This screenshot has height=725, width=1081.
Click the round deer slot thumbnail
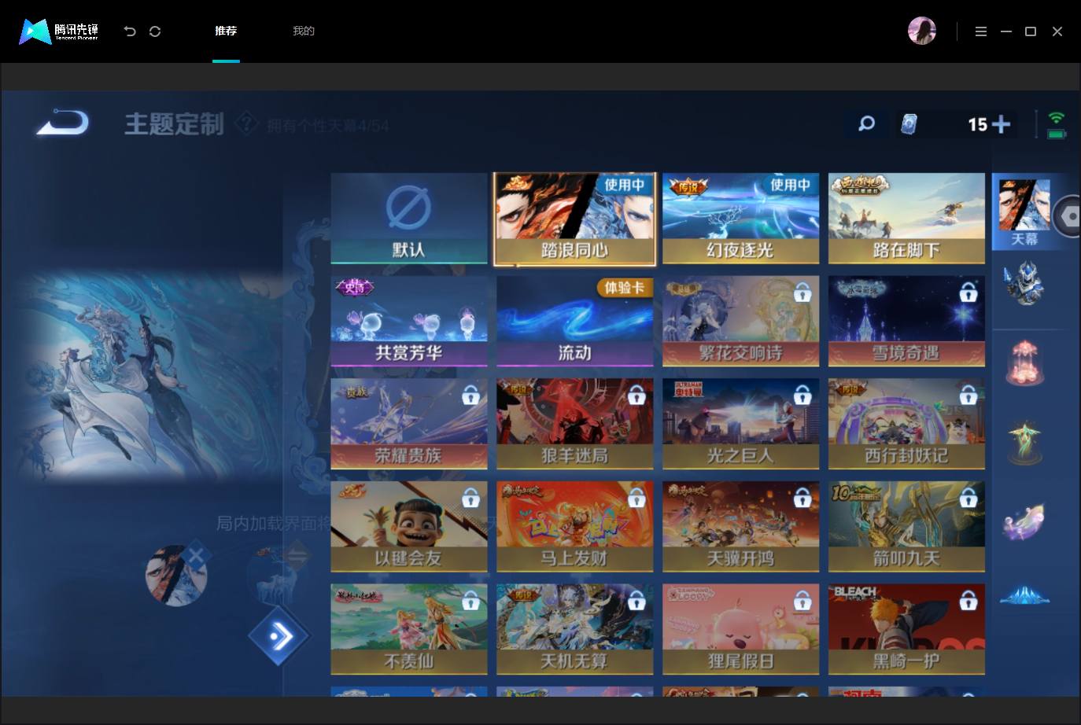[x=277, y=575]
